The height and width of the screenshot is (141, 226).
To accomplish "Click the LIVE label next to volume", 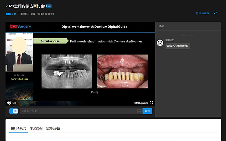I will click(x=14, y=103).
